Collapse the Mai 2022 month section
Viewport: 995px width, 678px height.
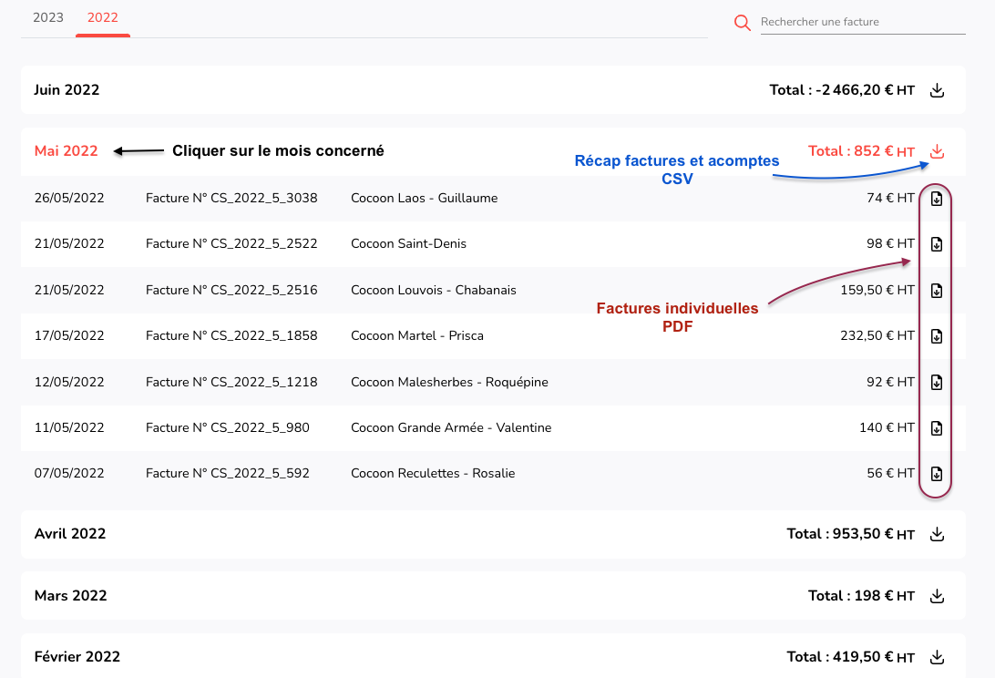click(x=66, y=151)
